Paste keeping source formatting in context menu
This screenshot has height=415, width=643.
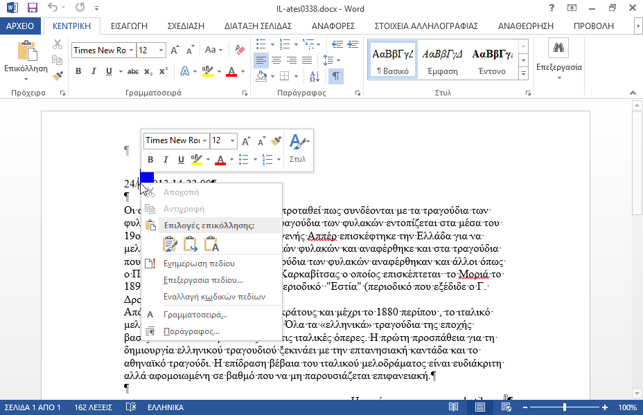170,244
